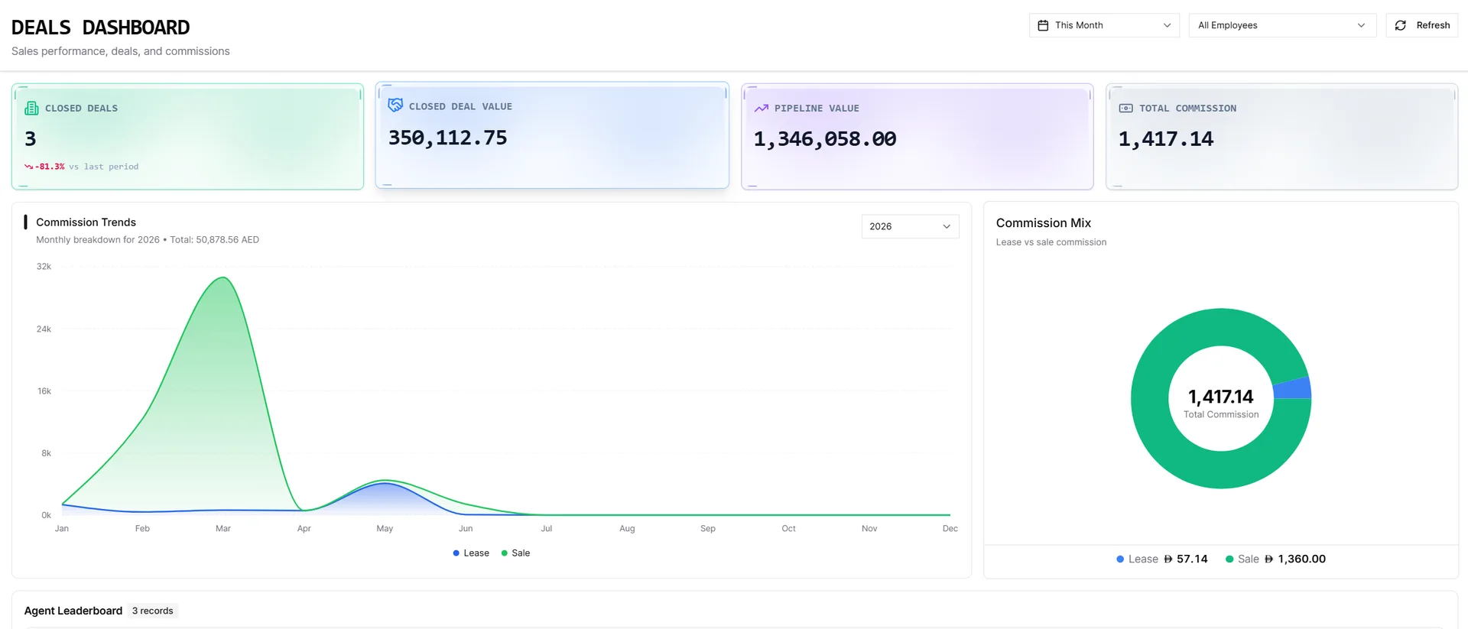Click the blue Lease dot in Commission Mix
The height and width of the screenshot is (629, 1468).
[1120, 559]
